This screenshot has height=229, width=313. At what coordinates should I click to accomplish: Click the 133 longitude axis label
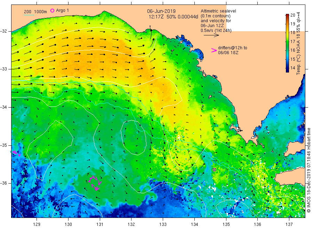pos(163,224)
